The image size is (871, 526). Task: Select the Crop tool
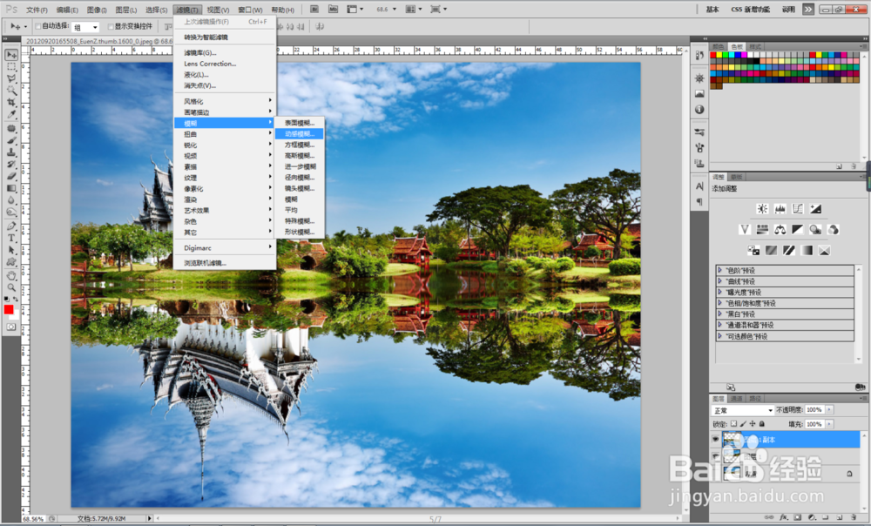tap(11, 102)
